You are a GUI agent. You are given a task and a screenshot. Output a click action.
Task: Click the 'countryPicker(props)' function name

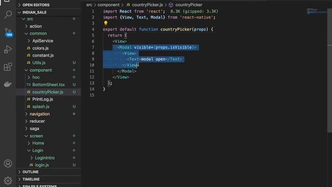click(x=184, y=29)
